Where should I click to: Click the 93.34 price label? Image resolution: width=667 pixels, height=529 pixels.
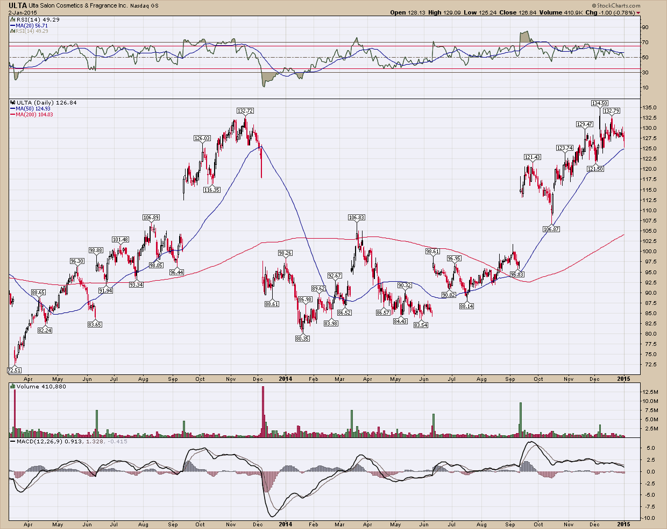click(136, 284)
